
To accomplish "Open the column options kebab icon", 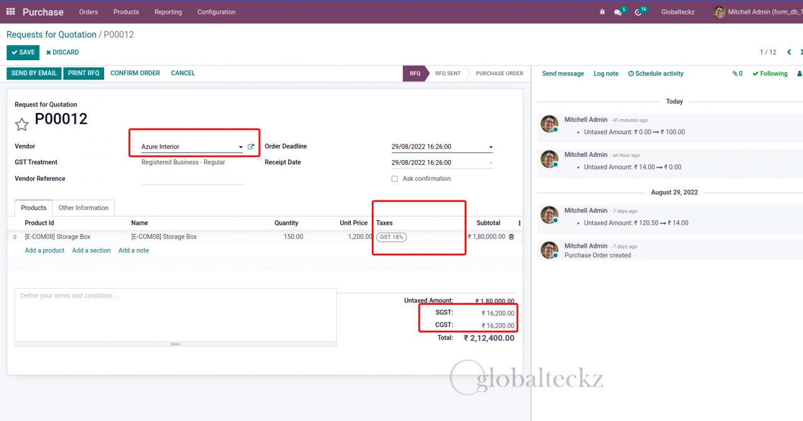I will [519, 223].
